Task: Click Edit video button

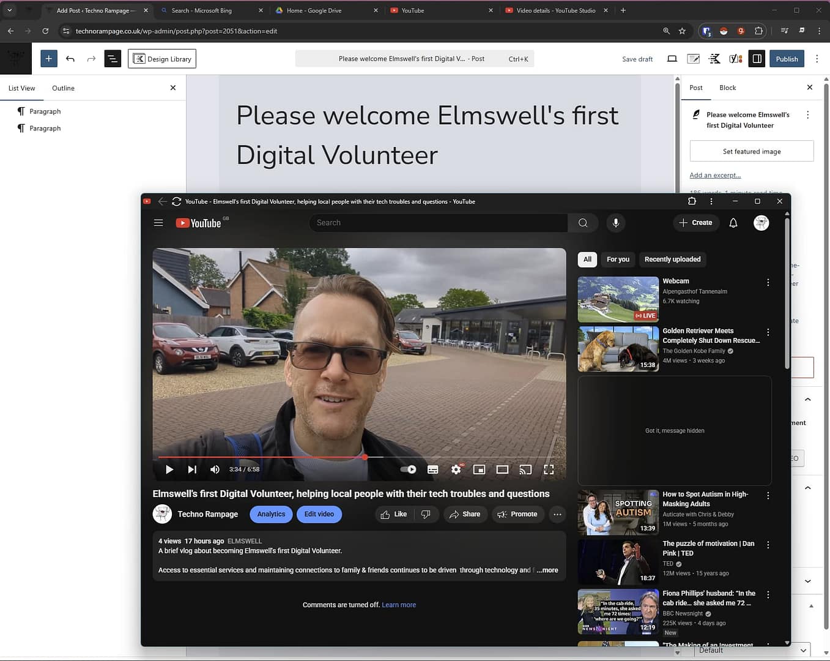Action: point(319,514)
